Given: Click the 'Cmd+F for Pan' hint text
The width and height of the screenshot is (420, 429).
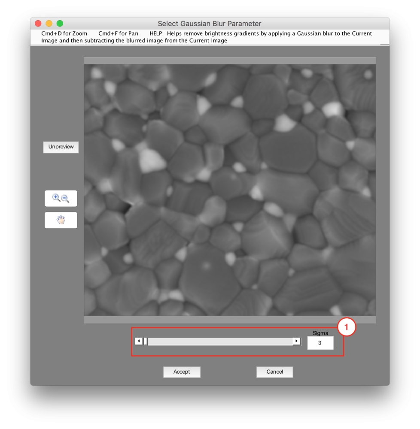Looking at the screenshot, I should (x=118, y=33).
